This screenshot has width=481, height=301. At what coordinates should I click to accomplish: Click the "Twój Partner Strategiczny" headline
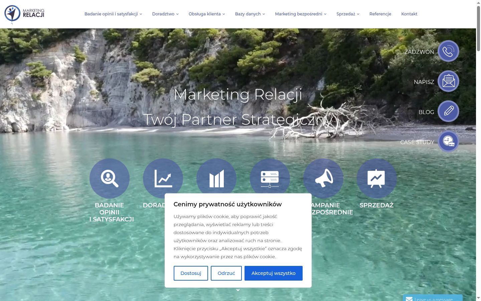click(238, 120)
